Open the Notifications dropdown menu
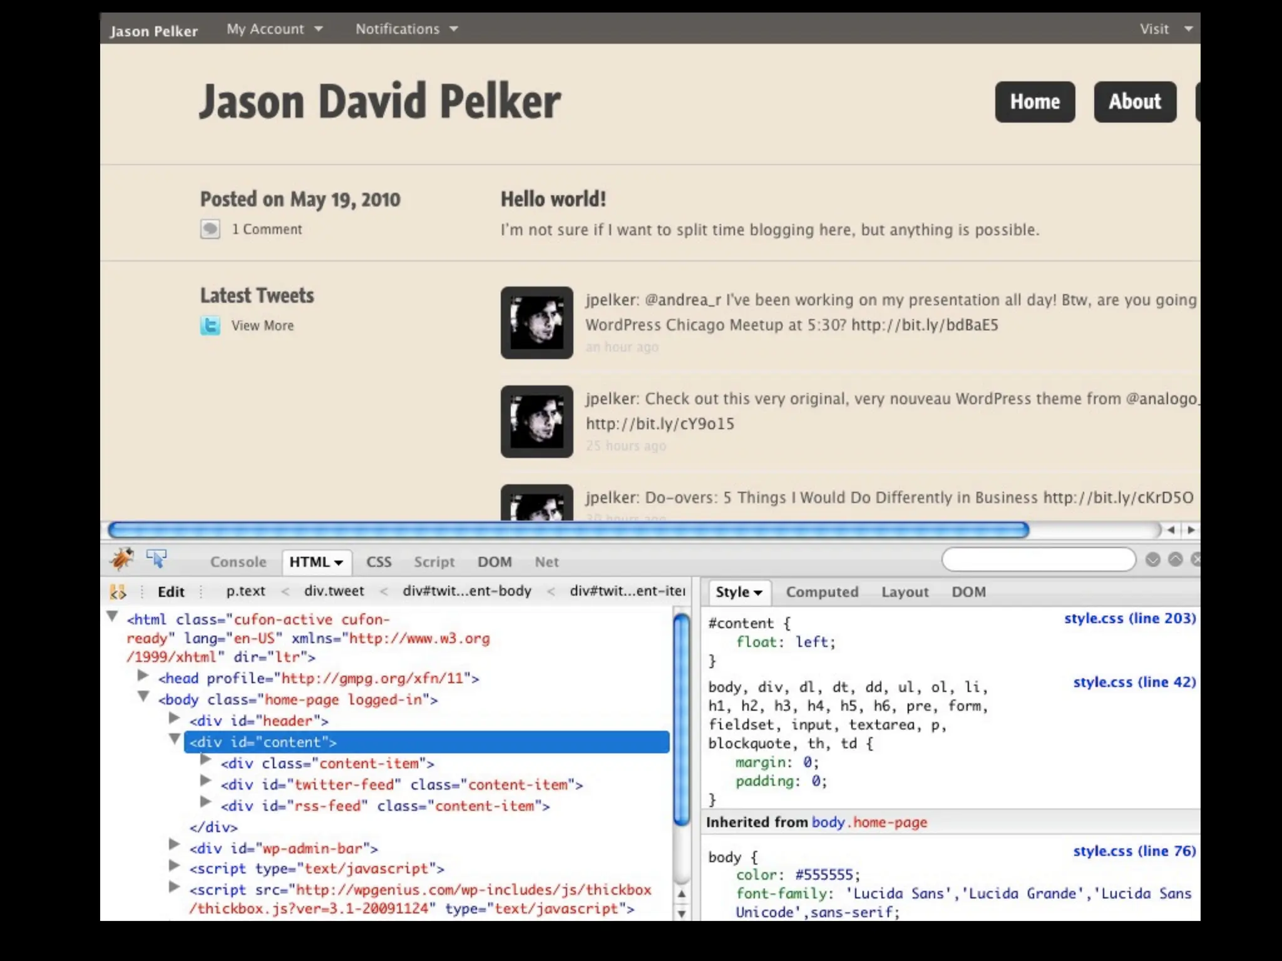Image resolution: width=1282 pixels, height=961 pixels. (406, 29)
